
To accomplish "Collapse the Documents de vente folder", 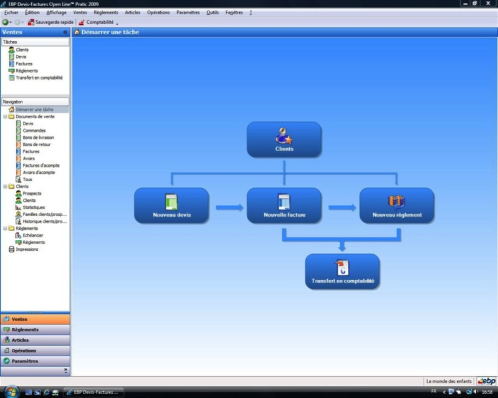I will tap(5, 116).
